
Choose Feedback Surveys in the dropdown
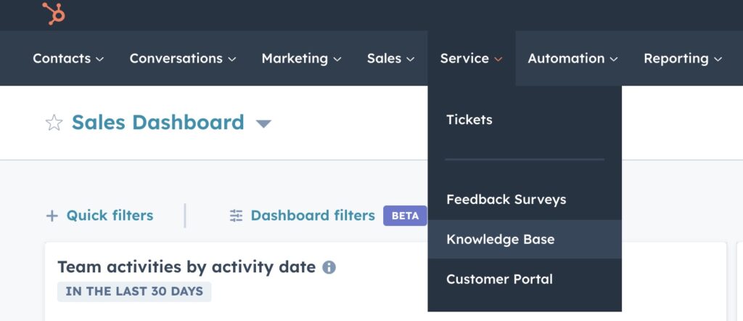pos(506,200)
